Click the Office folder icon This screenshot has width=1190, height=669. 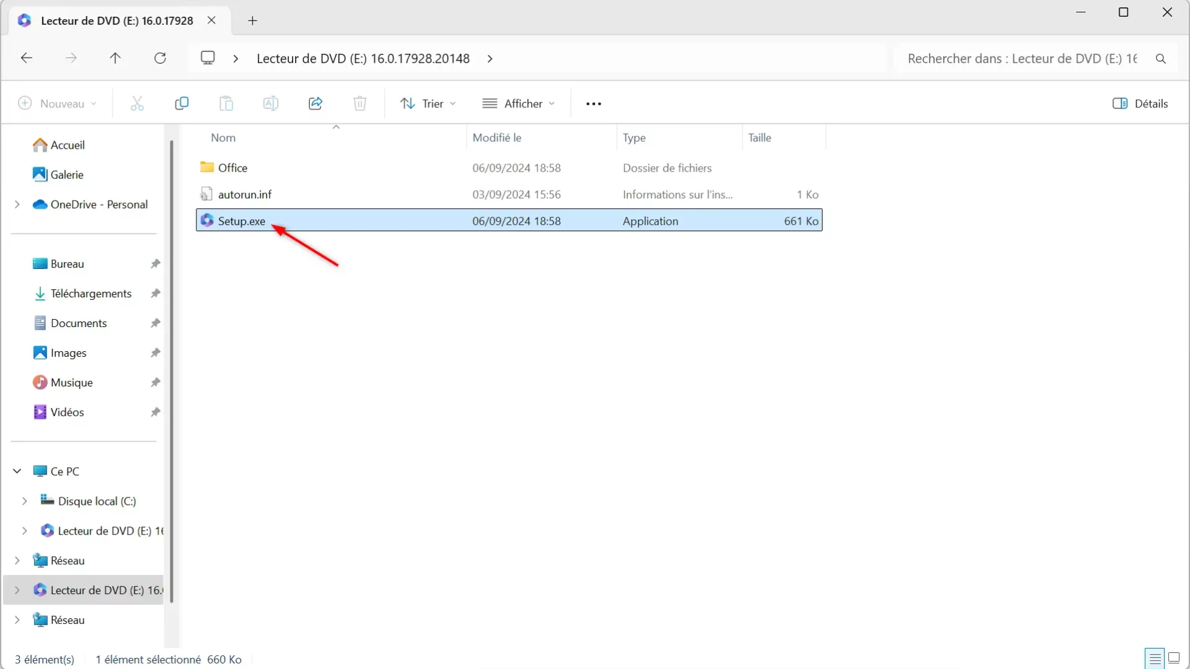click(x=207, y=167)
